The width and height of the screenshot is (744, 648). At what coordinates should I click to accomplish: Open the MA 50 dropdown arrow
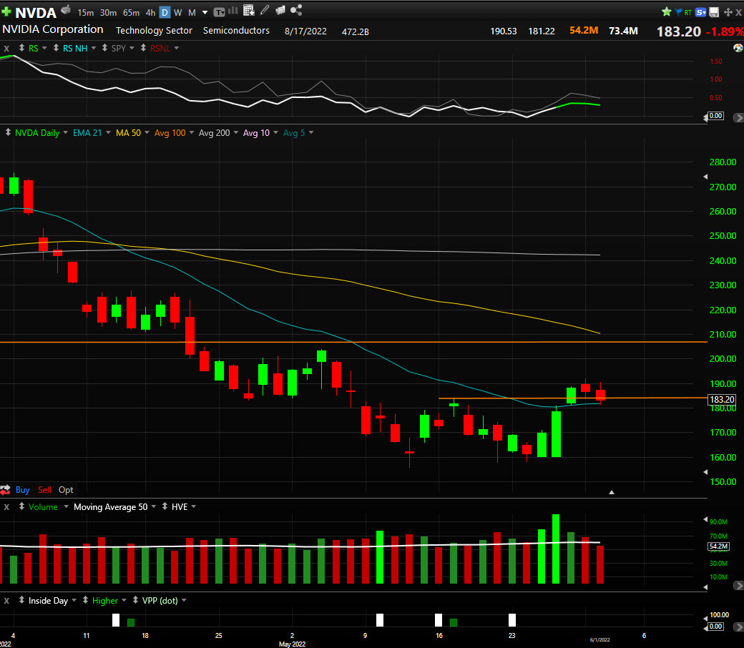click(x=147, y=133)
